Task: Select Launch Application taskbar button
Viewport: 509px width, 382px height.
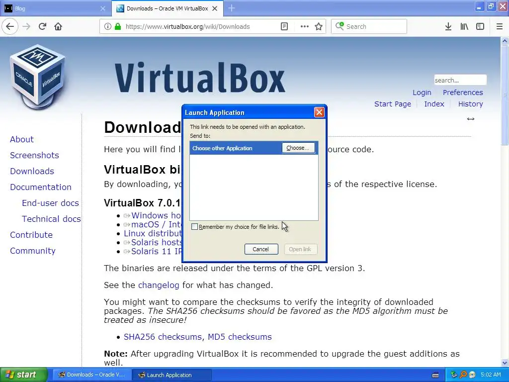Action: coord(171,375)
